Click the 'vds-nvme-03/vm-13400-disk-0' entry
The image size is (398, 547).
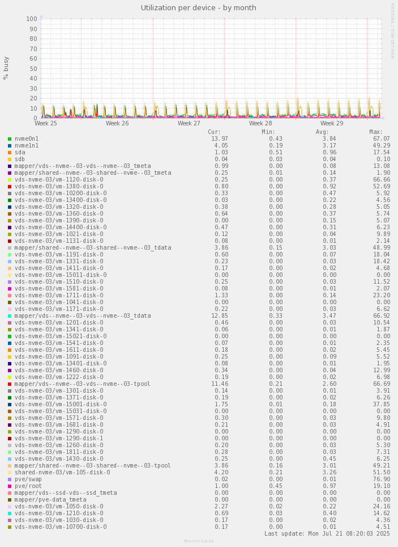[x=61, y=200]
